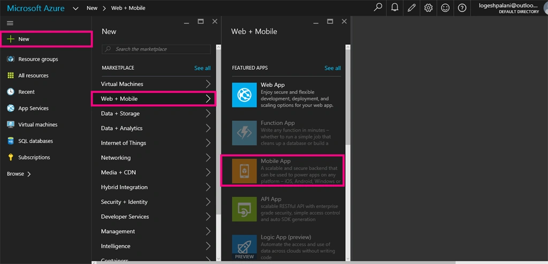This screenshot has width=548, height=264.
Task: Expand Data + Analytics category arrow
Action: (208, 128)
